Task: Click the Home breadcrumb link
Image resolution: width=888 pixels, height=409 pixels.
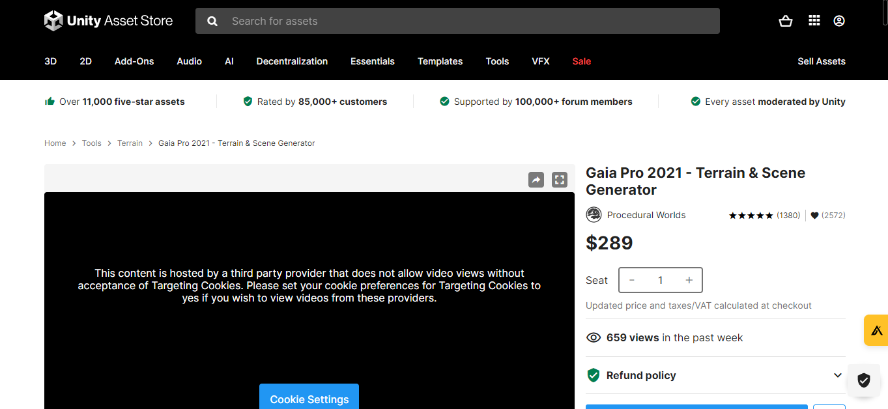Action: pos(55,143)
